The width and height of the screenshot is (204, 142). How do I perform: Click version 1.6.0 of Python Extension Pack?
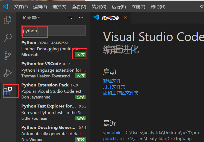pos(74,85)
